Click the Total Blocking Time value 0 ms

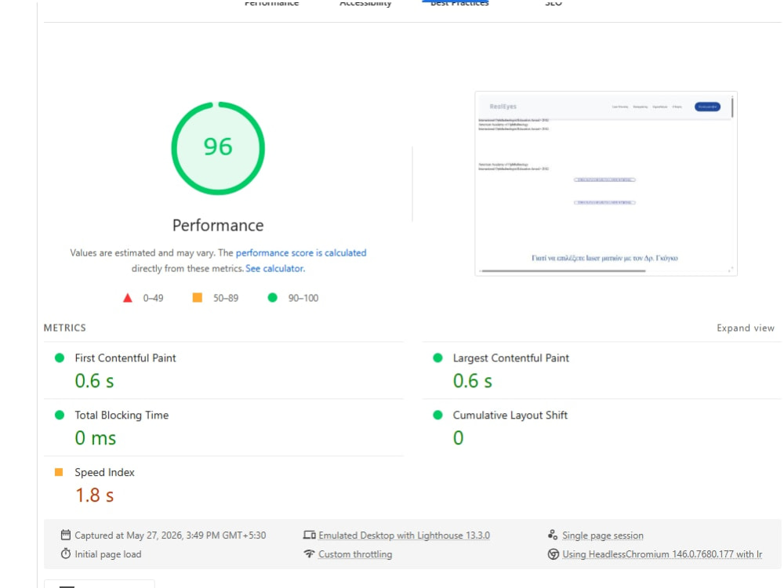[x=96, y=438]
